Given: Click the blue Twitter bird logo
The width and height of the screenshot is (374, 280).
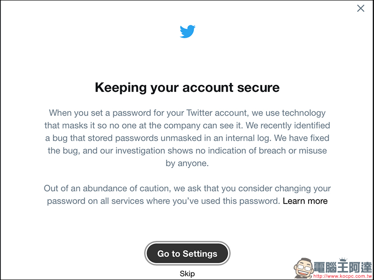Looking at the screenshot, I should click(x=187, y=32).
